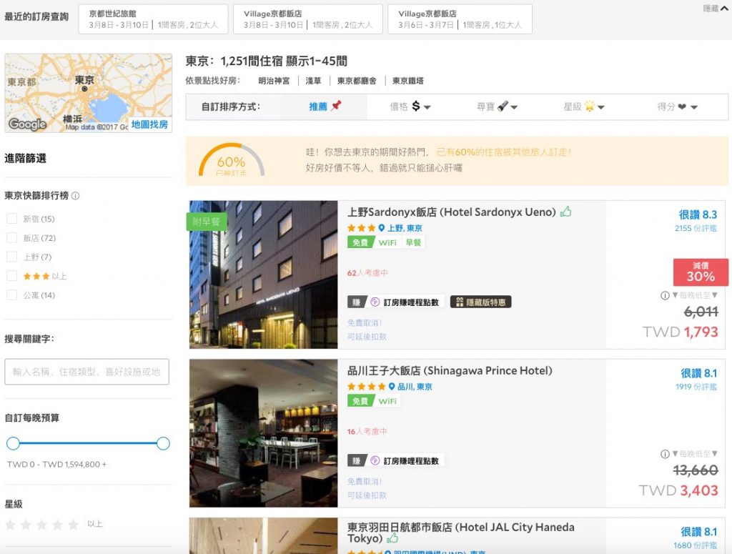
Task: Click the 1680 份評鑑 reviews link
Action: pos(695,545)
